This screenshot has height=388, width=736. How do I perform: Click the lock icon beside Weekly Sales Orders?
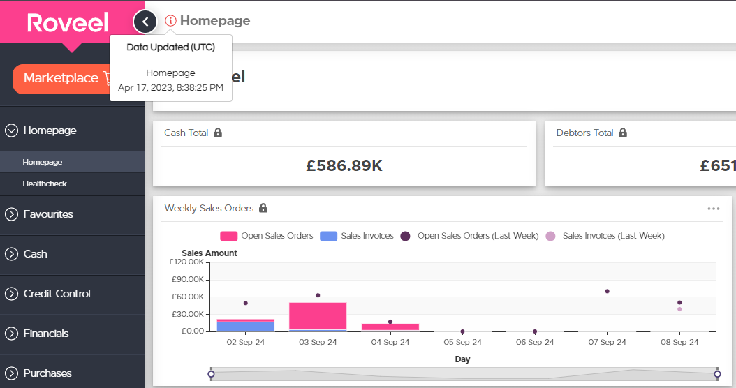coord(263,208)
